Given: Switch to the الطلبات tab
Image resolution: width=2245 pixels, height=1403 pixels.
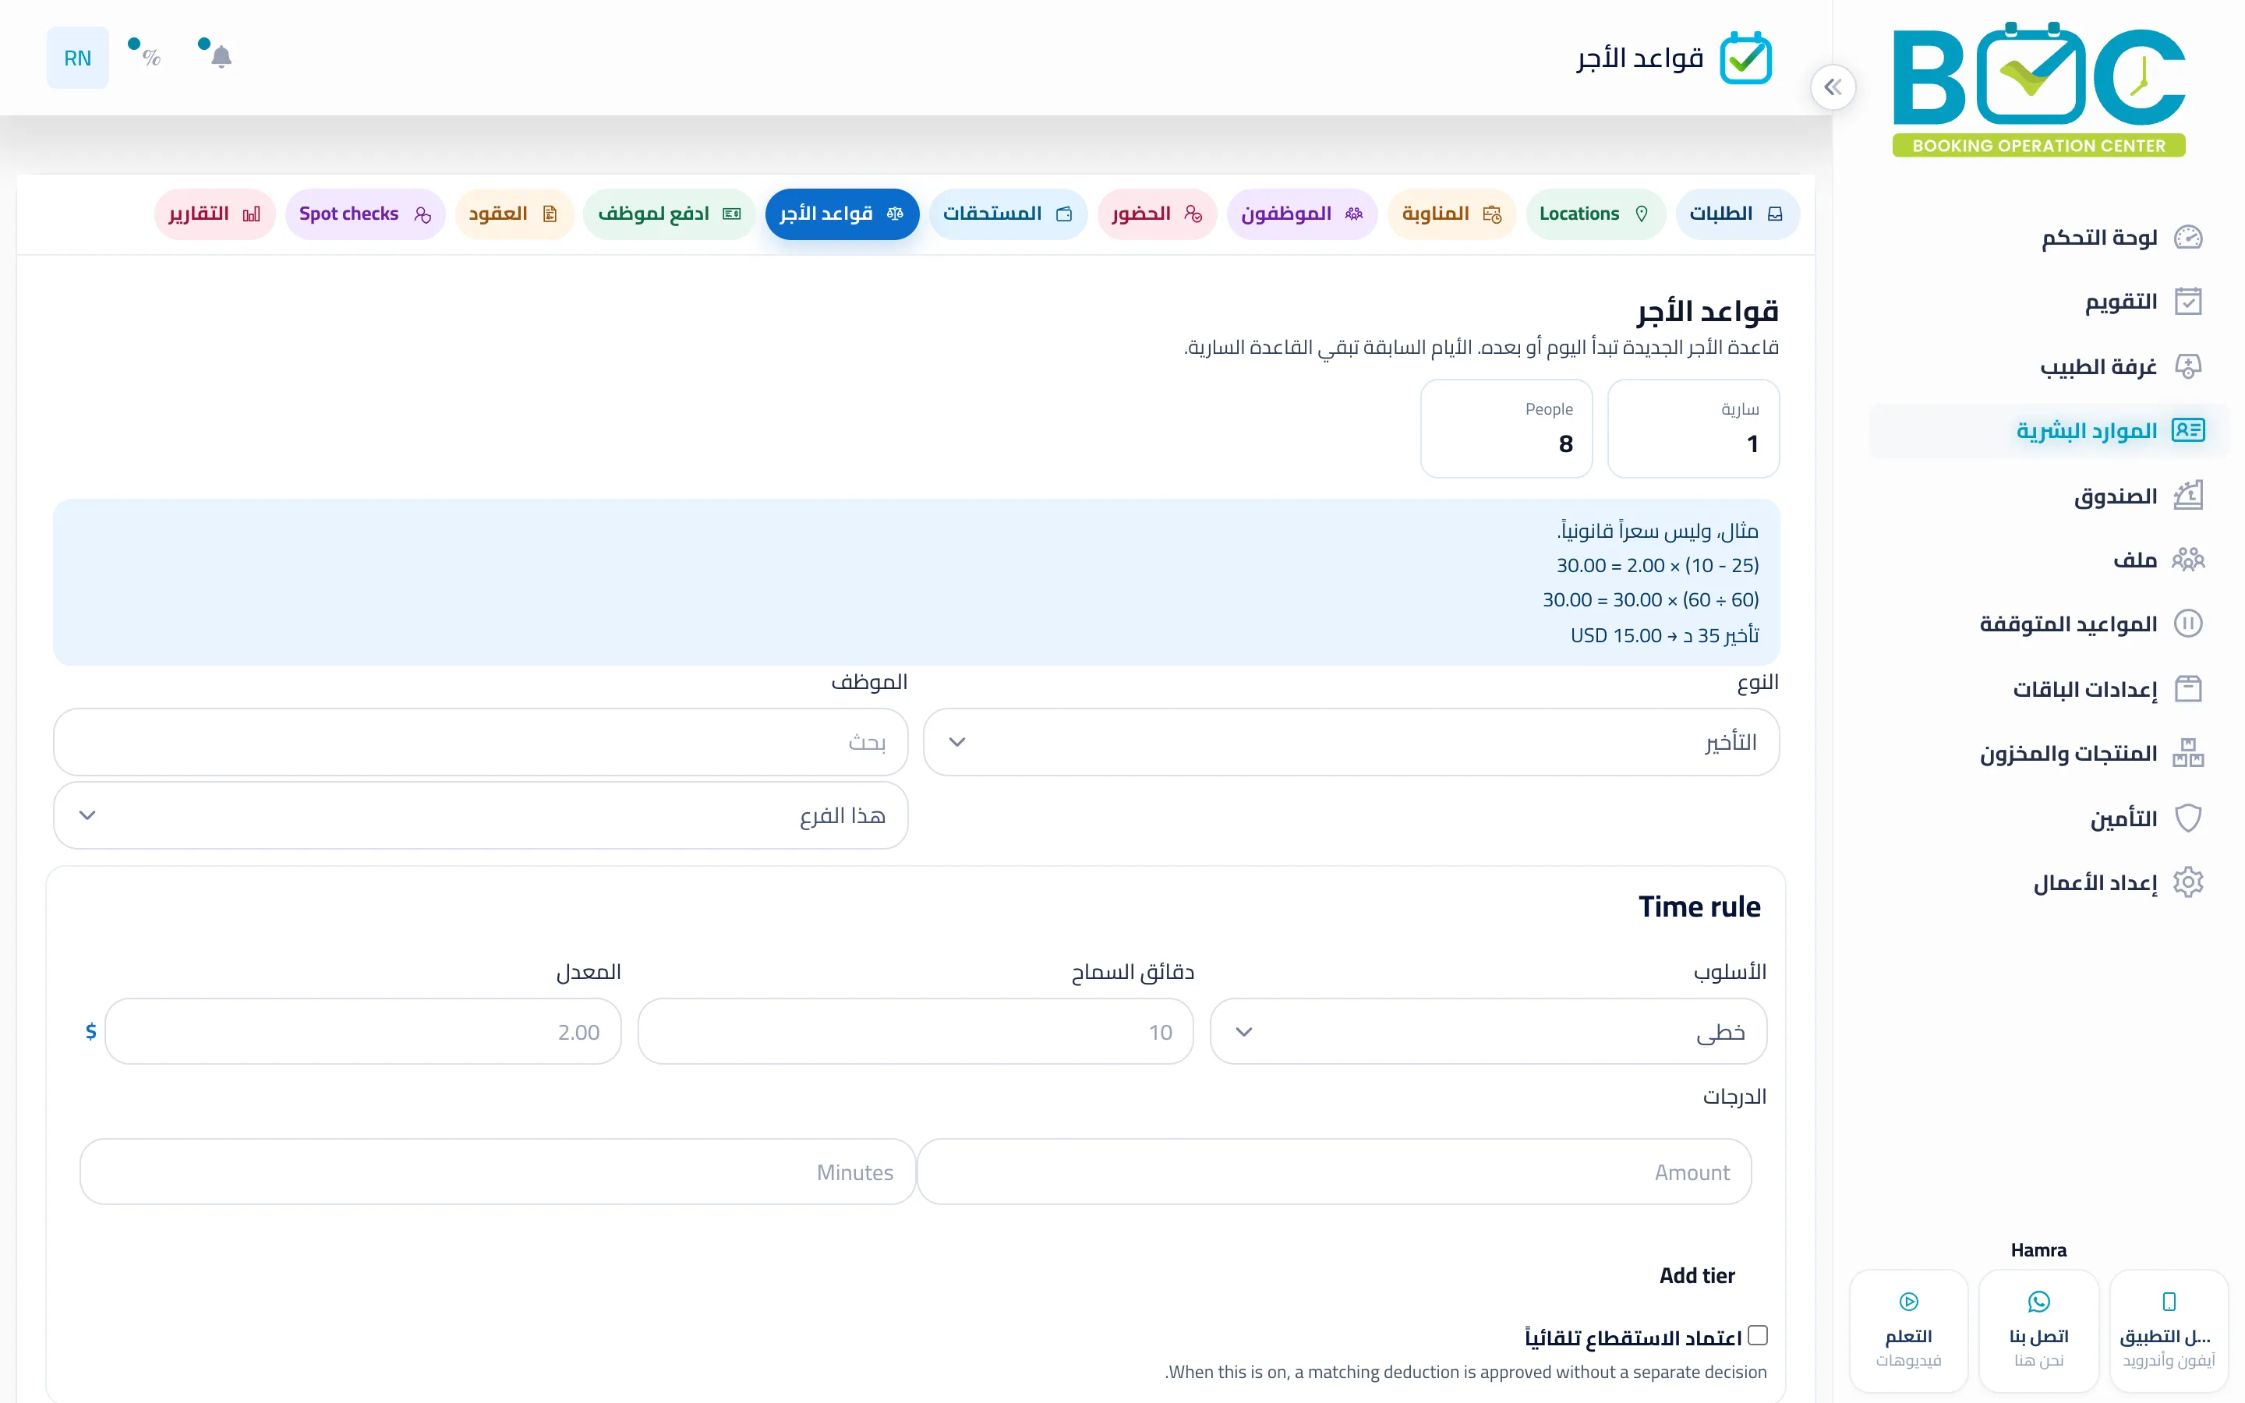Looking at the screenshot, I should (1737, 214).
